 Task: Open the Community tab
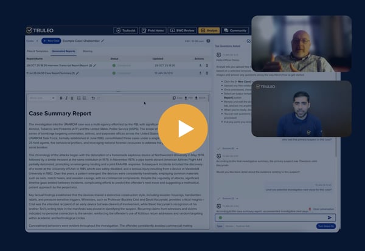[x=235, y=30]
